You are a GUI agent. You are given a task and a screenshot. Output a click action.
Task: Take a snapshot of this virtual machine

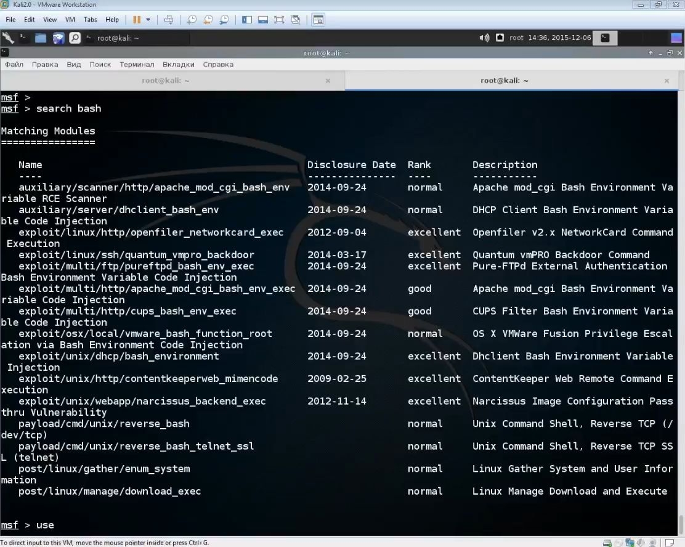tap(192, 20)
